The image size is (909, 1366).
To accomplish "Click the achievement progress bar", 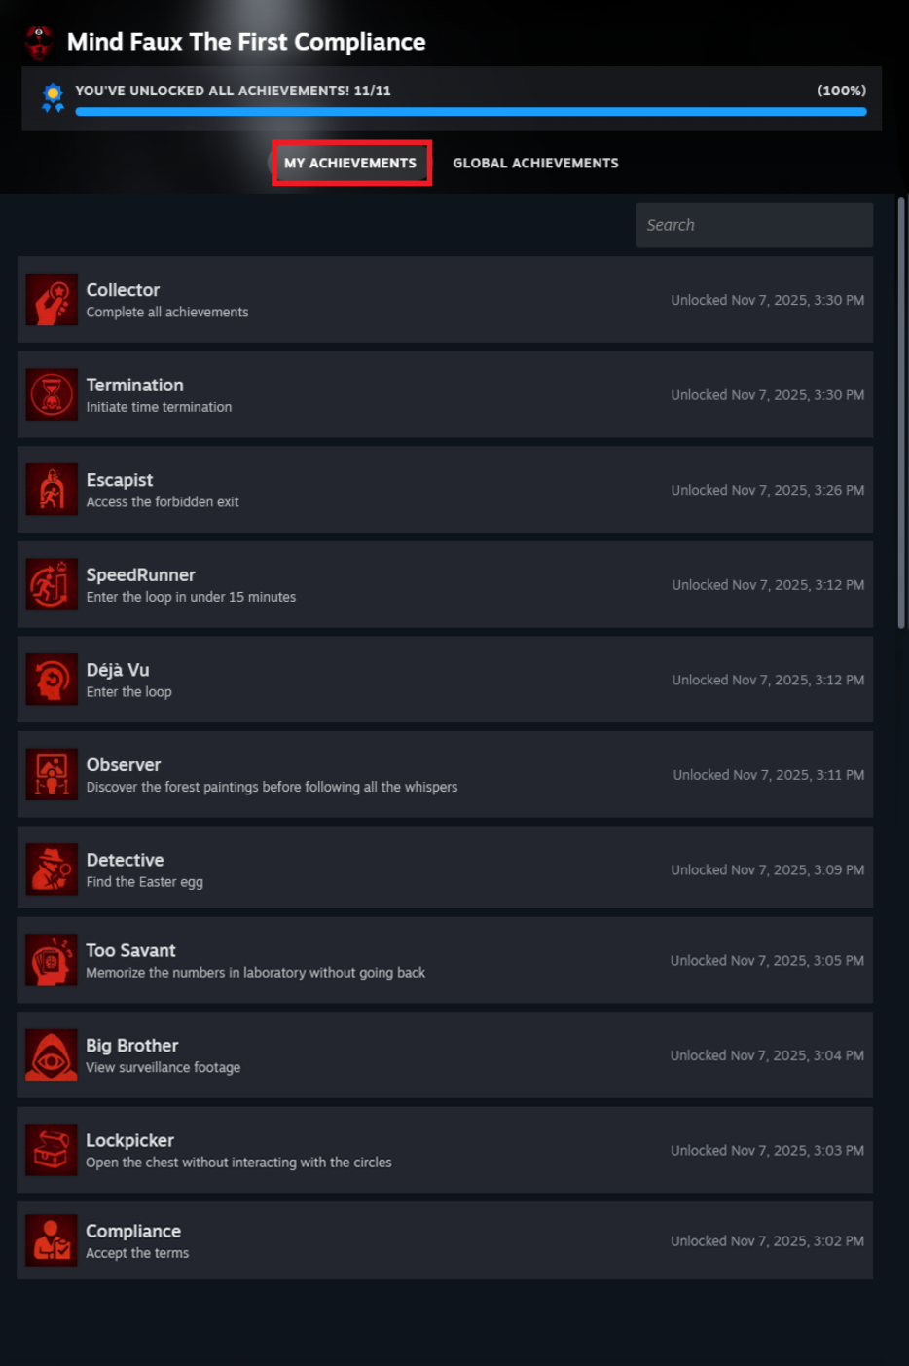I will [x=471, y=112].
